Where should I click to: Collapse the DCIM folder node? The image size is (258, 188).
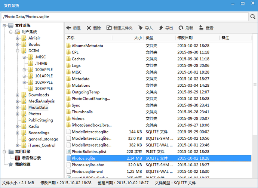coord(18,51)
